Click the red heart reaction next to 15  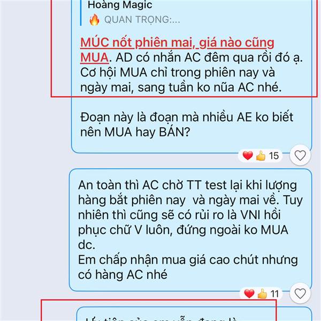click(x=248, y=156)
